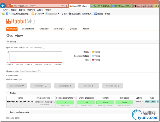Click the Stats type badge
The image size is (160, 122).
153,102
